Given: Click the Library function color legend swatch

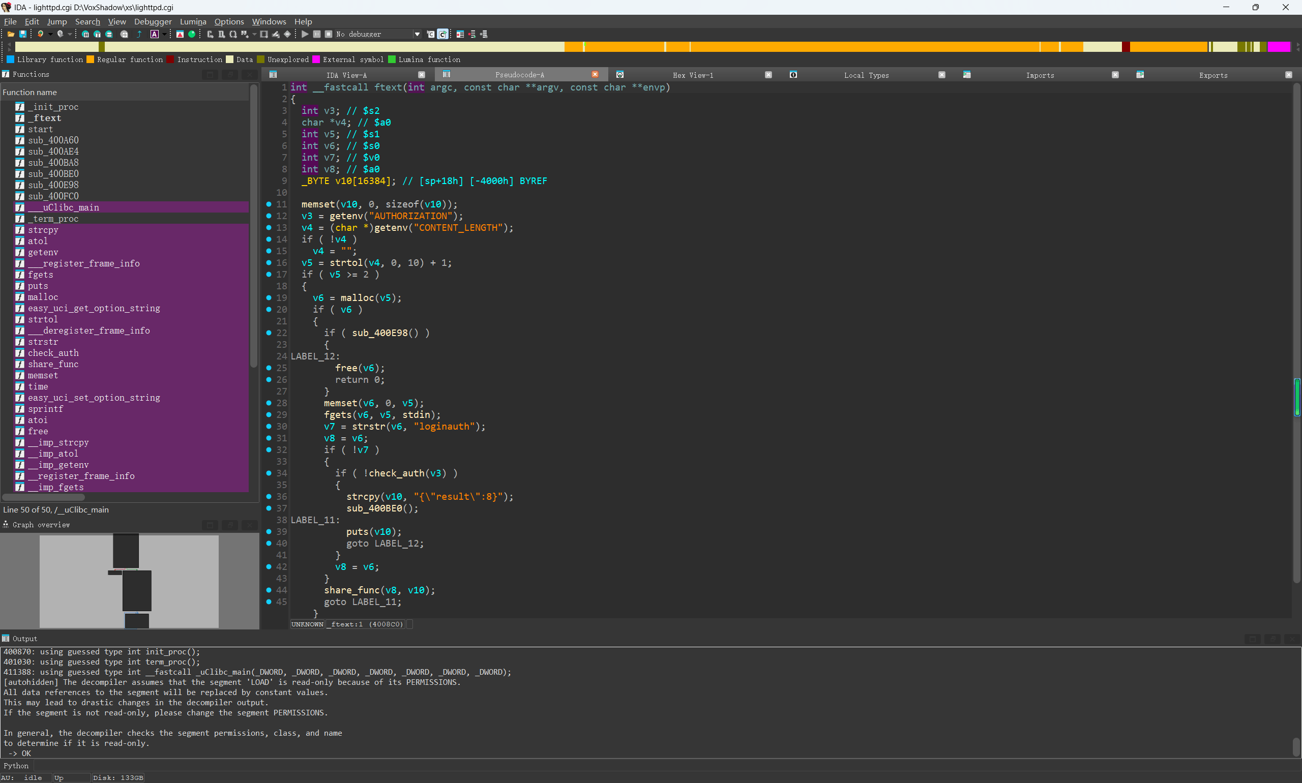Looking at the screenshot, I should click(11, 59).
